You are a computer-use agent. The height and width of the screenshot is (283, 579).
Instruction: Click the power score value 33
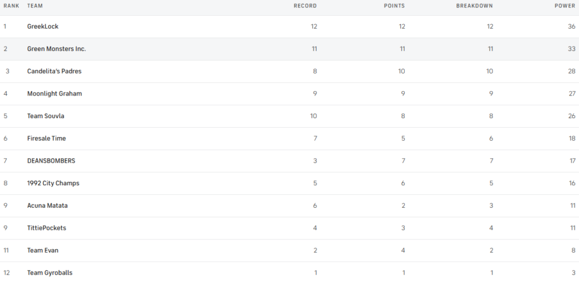point(572,49)
